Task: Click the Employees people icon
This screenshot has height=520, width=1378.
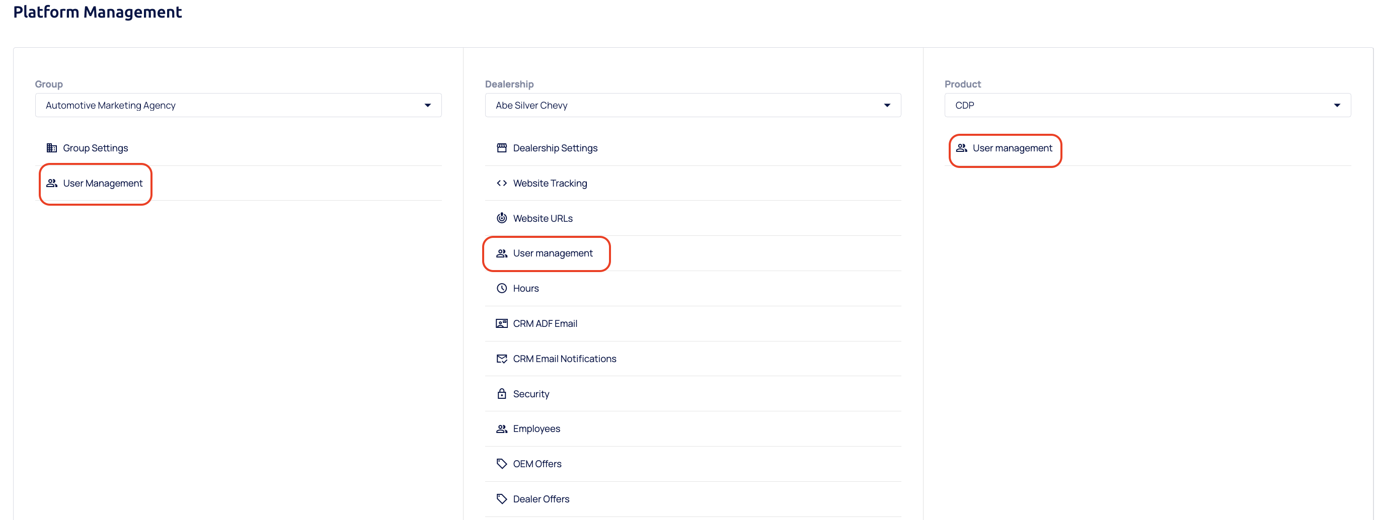Action: [x=501, y=428]
